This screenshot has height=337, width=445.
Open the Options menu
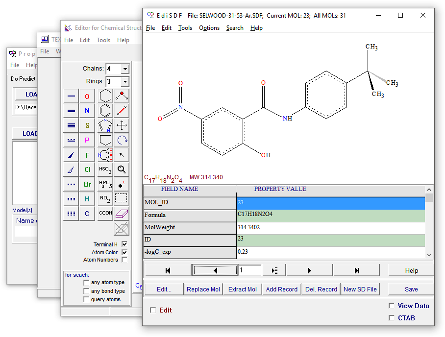click(209, 28)
